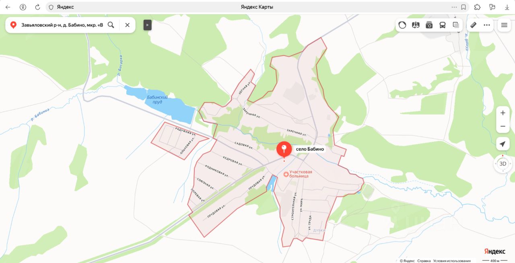Screen dimensions: 515x263
Task: Open the more tools ellipsis menu
Action: coord(487,25)
